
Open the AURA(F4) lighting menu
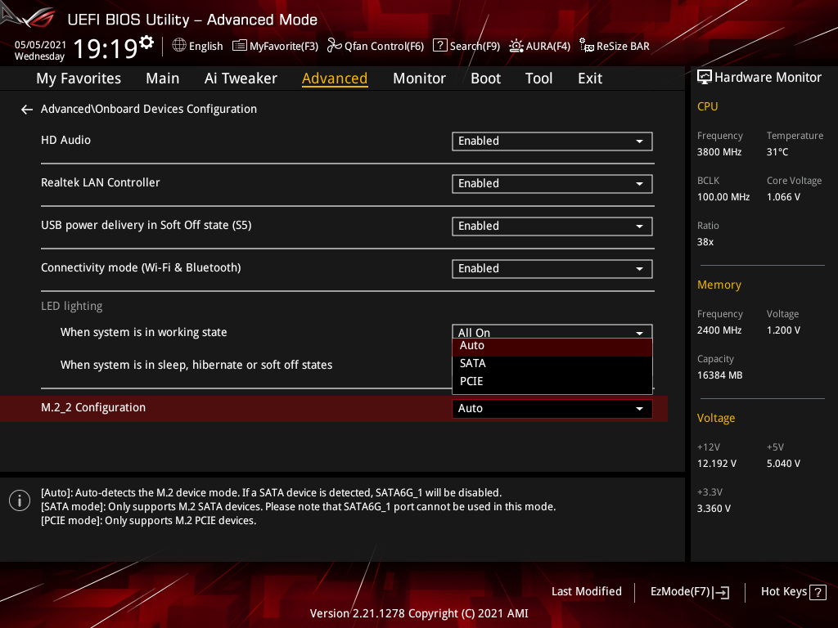tap(539, 46)
